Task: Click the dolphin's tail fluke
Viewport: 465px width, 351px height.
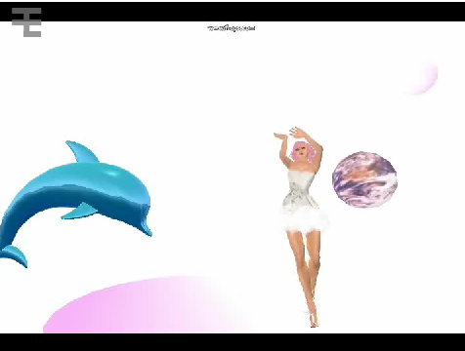Action: pos(14,255)
